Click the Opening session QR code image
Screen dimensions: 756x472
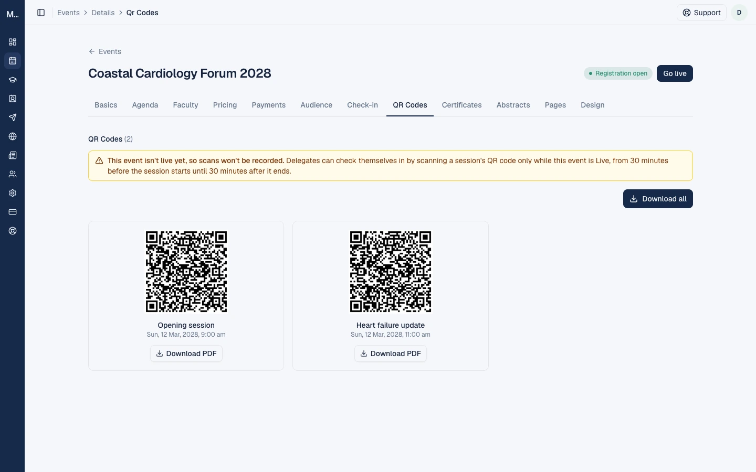(x=186, y=272)
